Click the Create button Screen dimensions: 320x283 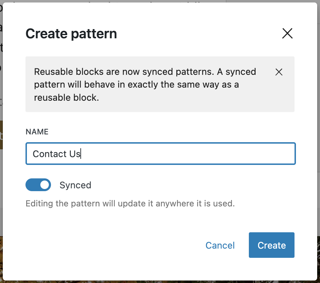pos(272,245)
